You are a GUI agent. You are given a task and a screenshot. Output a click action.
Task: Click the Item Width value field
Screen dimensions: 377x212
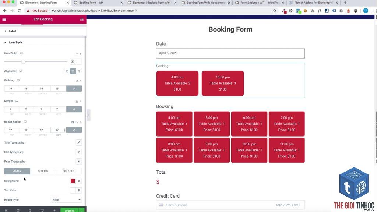[x=76, y=61]
